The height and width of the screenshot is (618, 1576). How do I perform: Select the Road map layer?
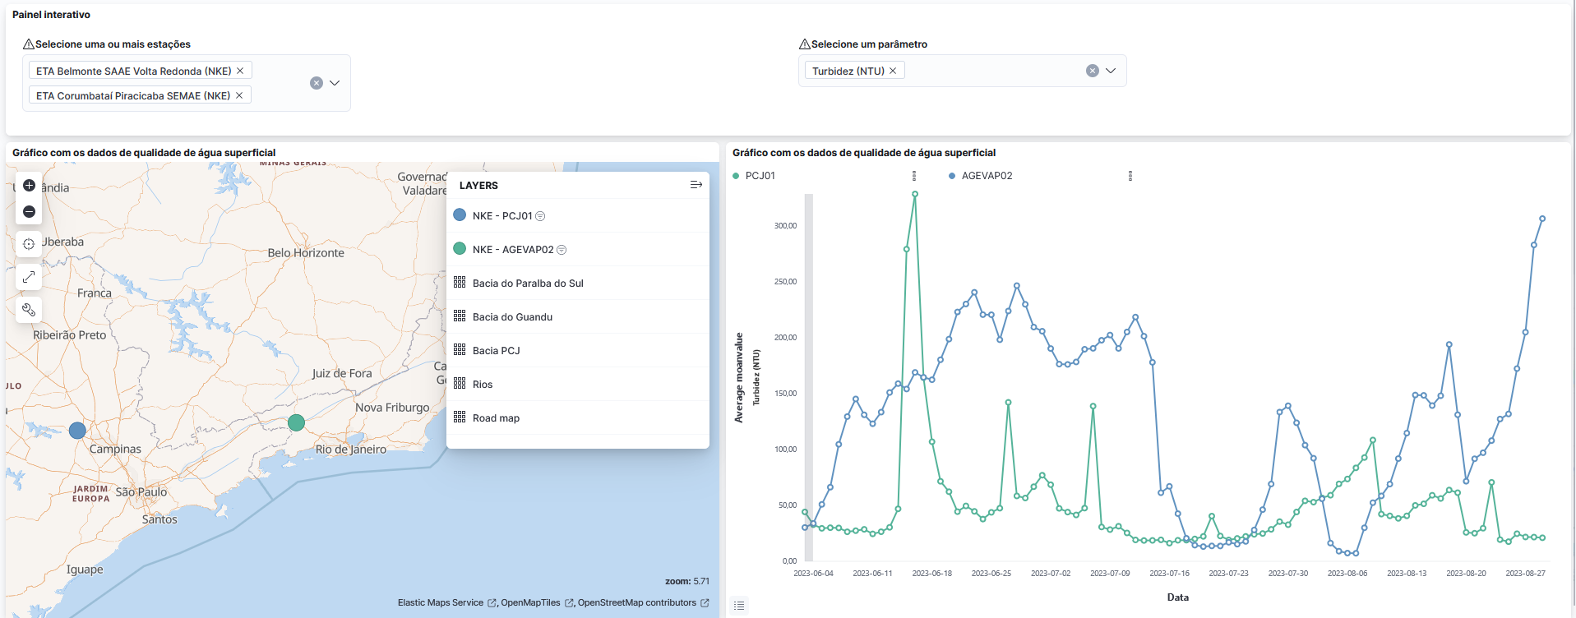click(x=496, y=418)
